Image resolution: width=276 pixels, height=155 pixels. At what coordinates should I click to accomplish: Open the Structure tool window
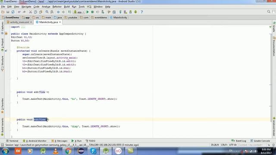tap(2, 63)
